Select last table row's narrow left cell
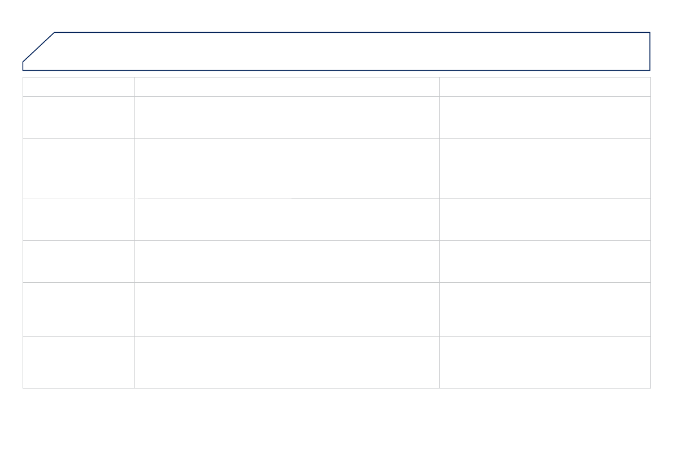 (x=79, y=362)
